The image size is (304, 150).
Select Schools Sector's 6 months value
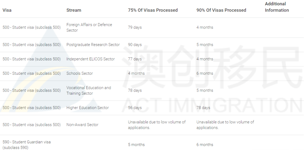[x=205, y=73]
